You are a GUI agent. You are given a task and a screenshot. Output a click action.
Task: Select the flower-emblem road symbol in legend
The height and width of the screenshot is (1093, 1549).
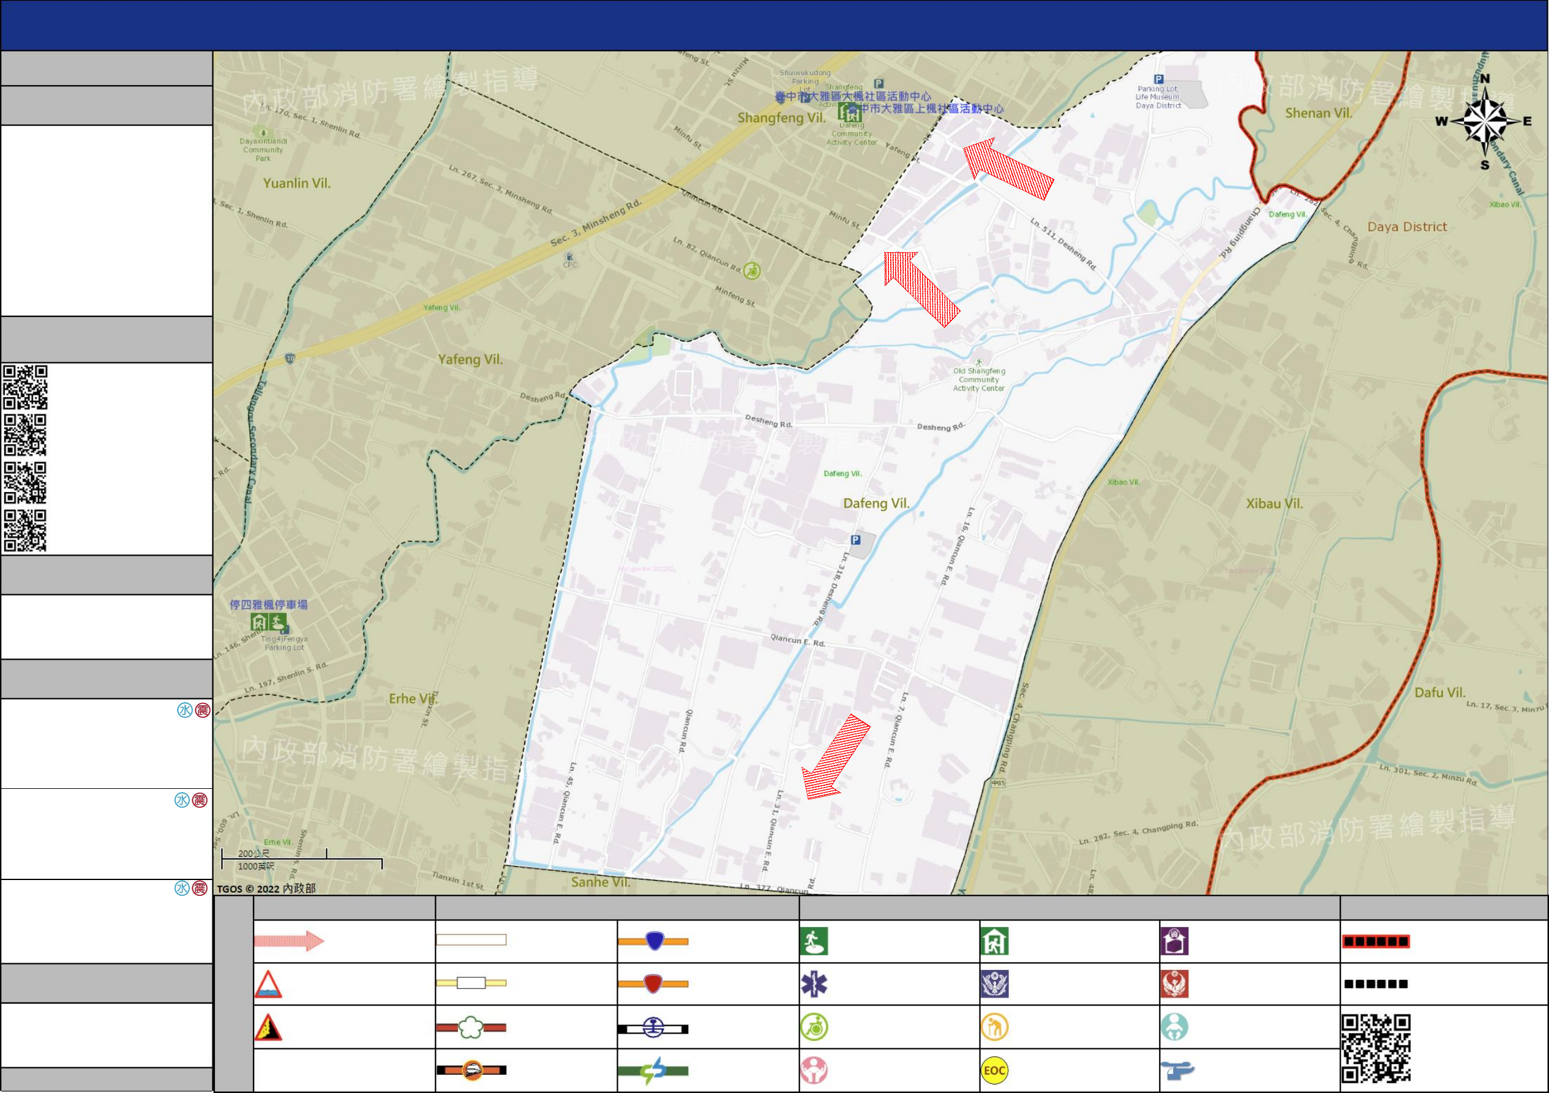point(471,1028)
